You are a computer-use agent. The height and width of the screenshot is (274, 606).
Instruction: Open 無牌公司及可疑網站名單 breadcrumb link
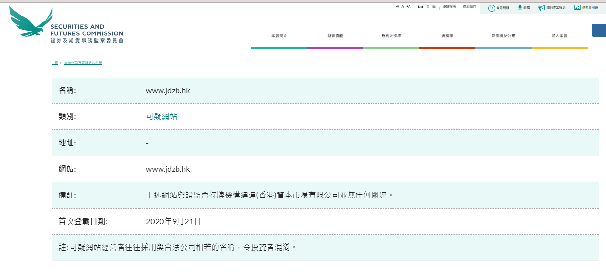[83, 63]
